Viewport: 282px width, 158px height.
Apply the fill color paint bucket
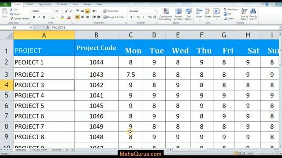click(x=62, y=17)
